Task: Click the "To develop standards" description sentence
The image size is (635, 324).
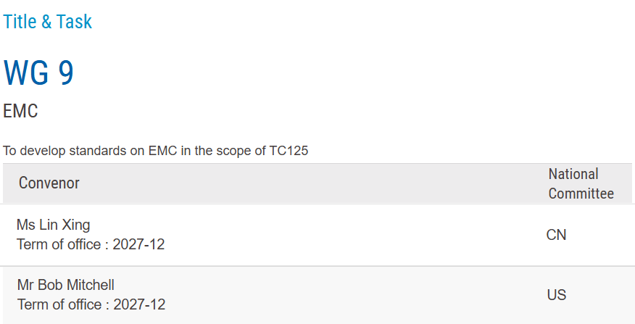Action: click(155, 151)
